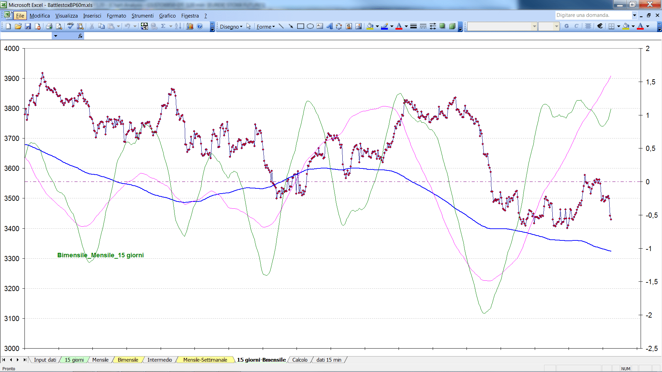This screenshot has width=662, height=372.
Task: Click the Shadow Style icon
Action: (442, 26)
